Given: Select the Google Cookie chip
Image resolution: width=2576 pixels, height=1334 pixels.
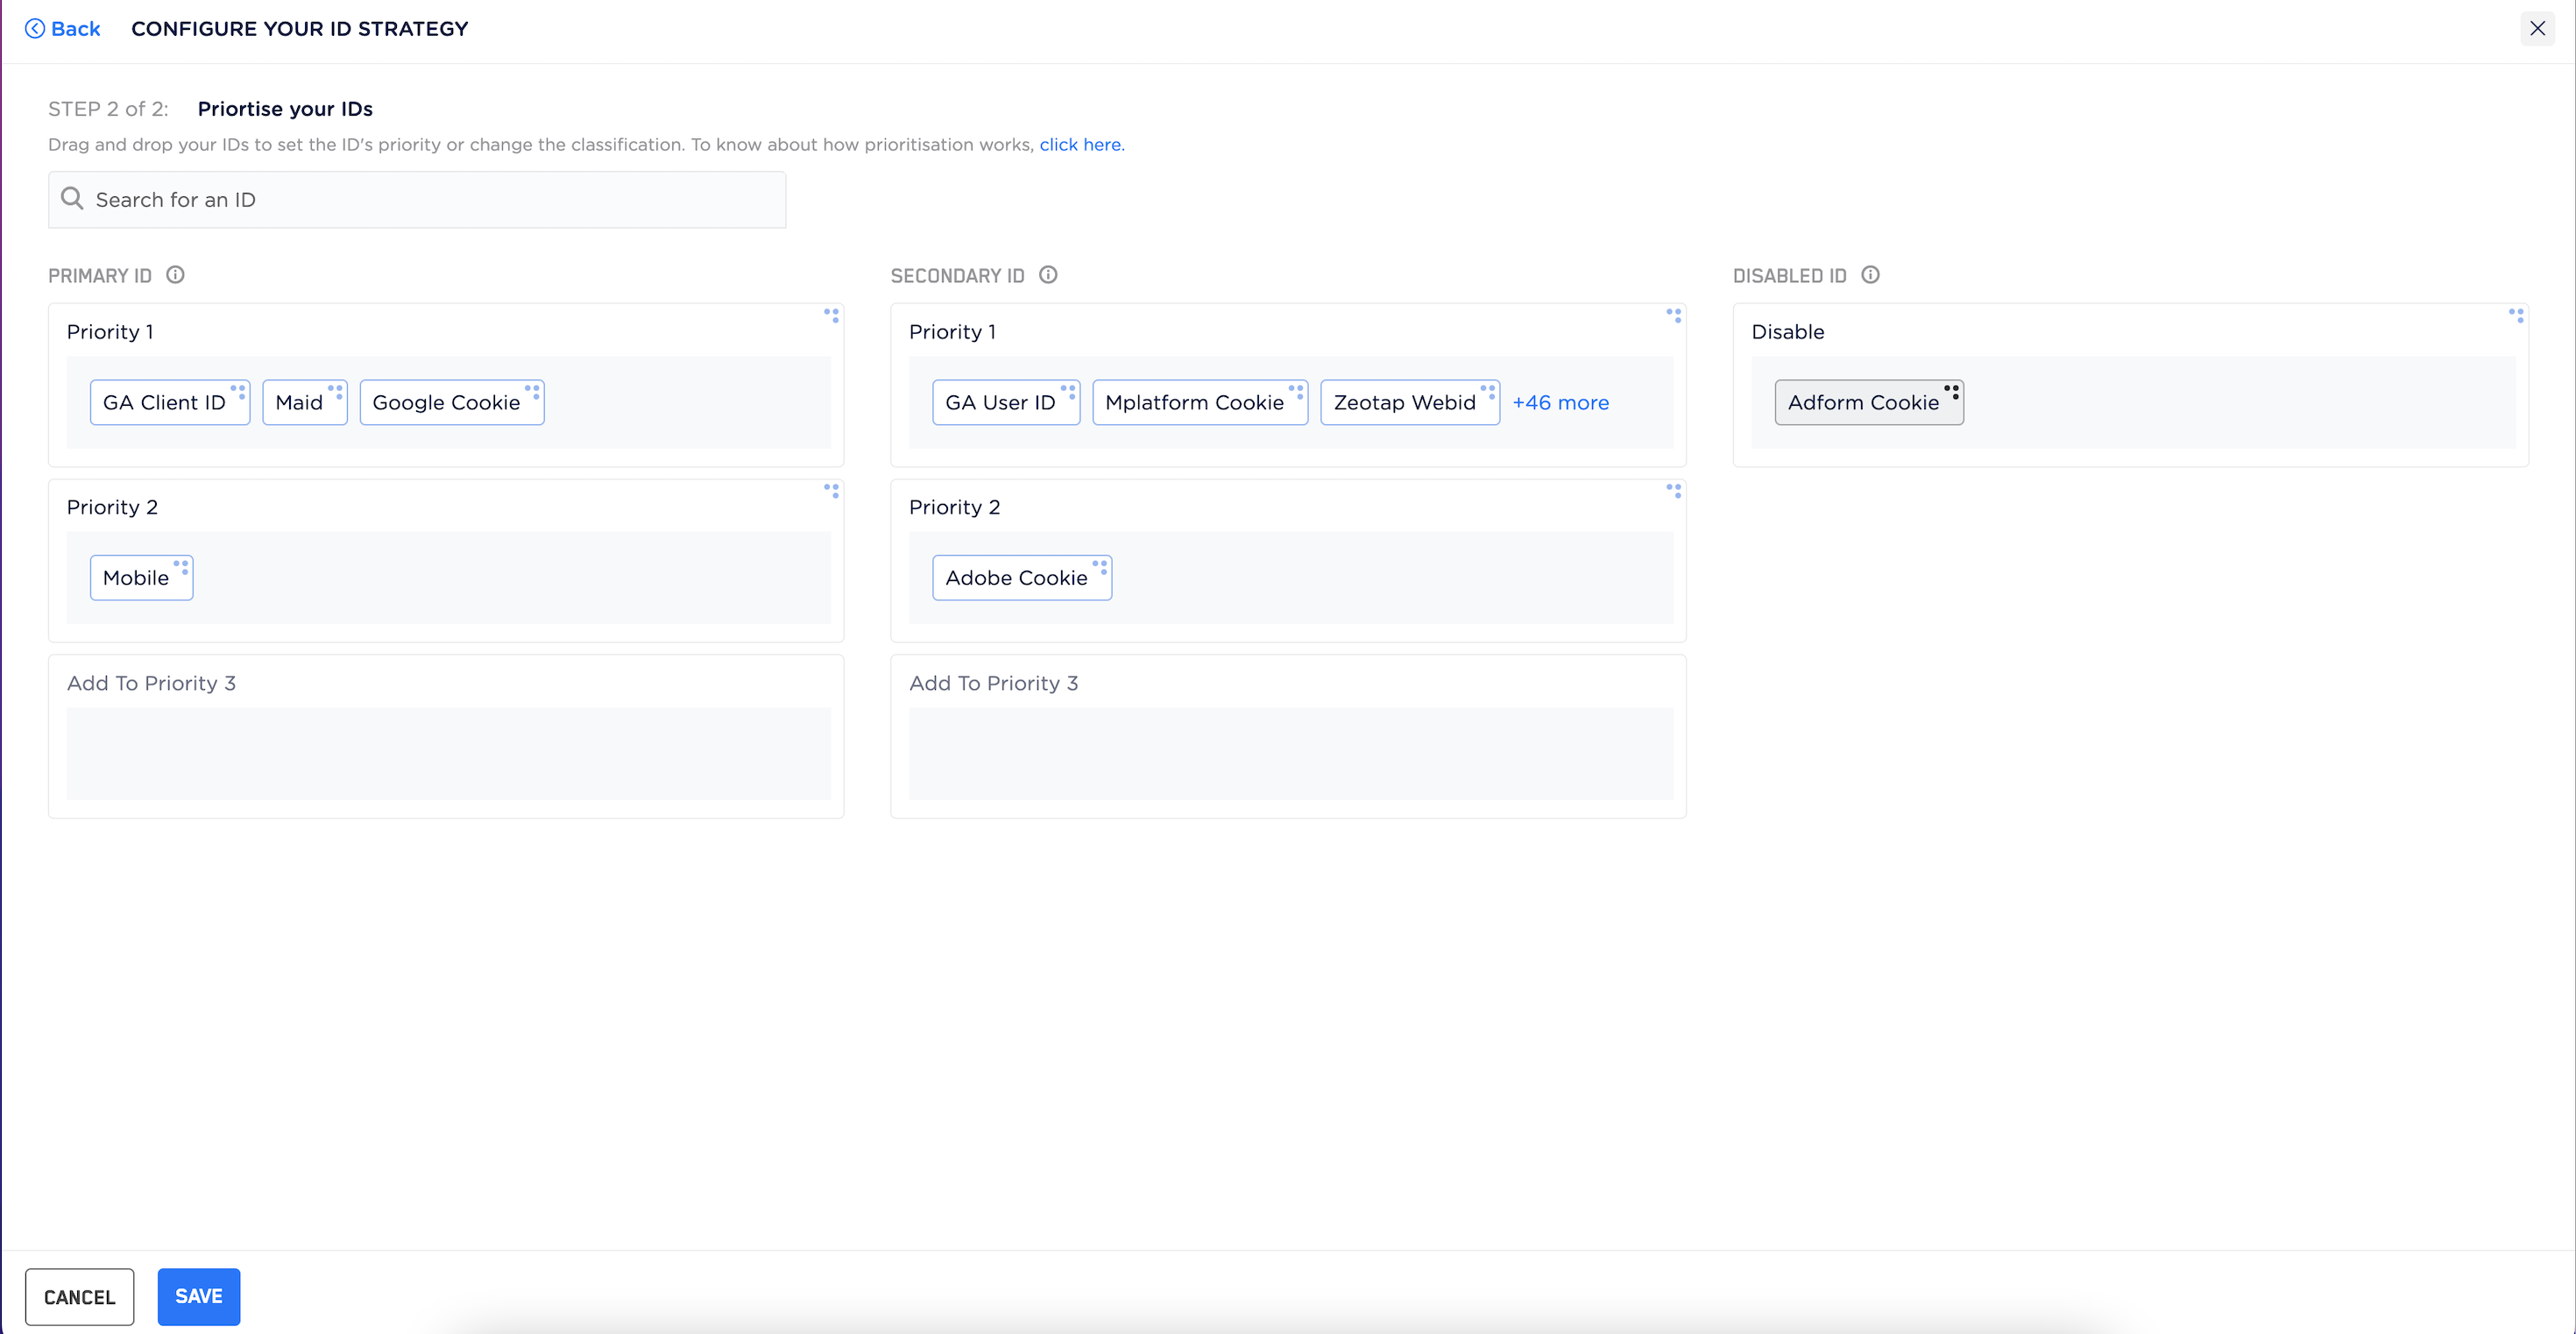Looking at the screenshot, I should tap(446, 403).
